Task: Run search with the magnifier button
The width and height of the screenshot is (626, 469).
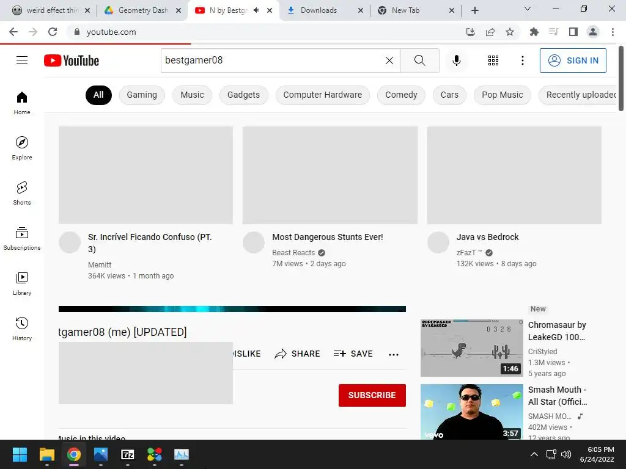Action: tap(419, 60)
